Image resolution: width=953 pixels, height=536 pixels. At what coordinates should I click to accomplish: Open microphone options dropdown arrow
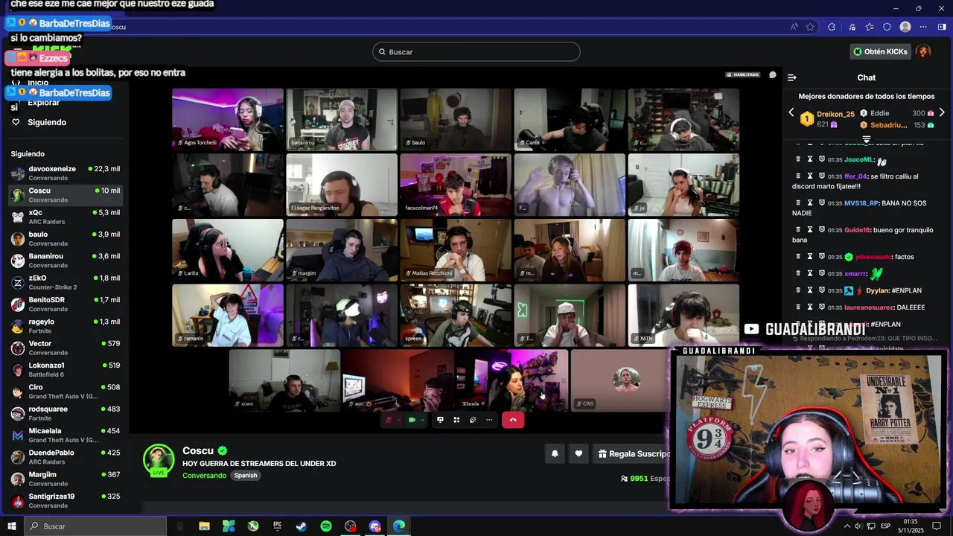pyautogui.click(x=398, y=420)
